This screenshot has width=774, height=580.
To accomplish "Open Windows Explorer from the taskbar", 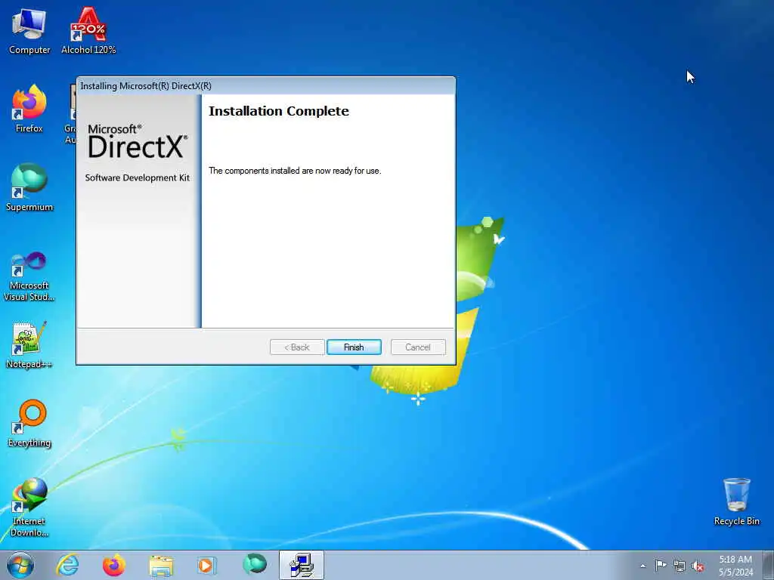I will (x=161, y=565).
